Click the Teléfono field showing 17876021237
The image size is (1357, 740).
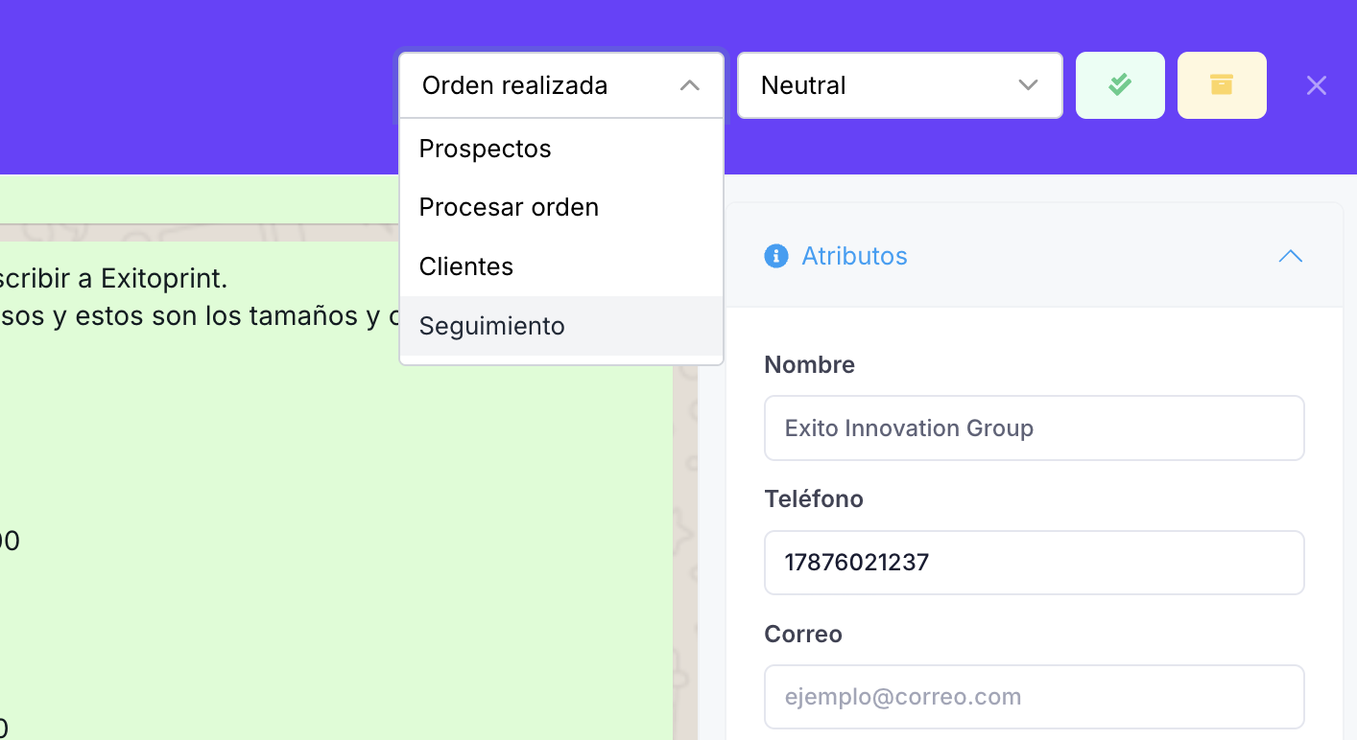[x=1035, y=563]
